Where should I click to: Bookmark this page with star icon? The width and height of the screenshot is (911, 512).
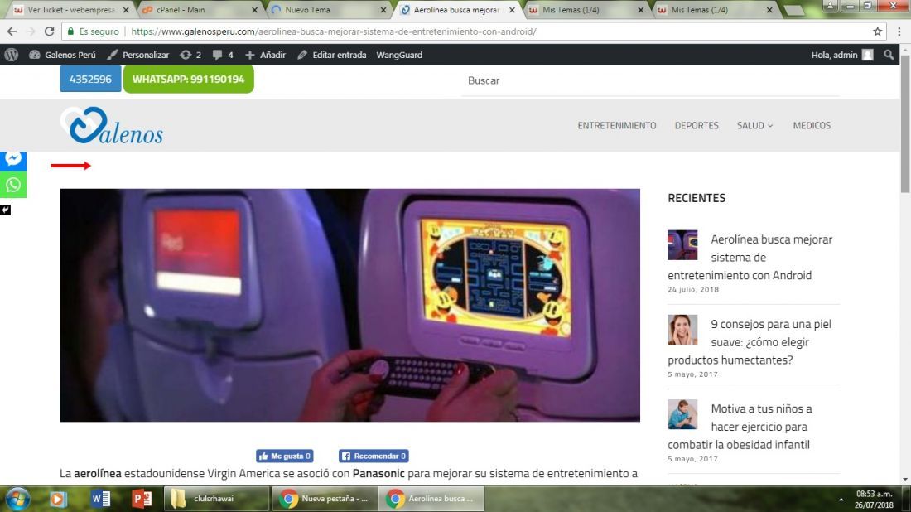[877, 31]
